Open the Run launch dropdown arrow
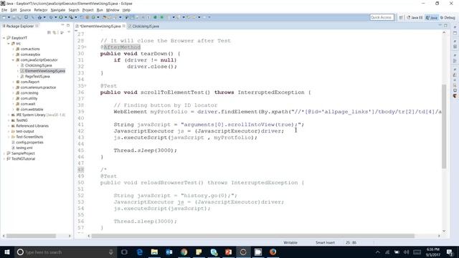Image resolution: width=459 pixels, height=258 pixels. click(x=65, y=17)
